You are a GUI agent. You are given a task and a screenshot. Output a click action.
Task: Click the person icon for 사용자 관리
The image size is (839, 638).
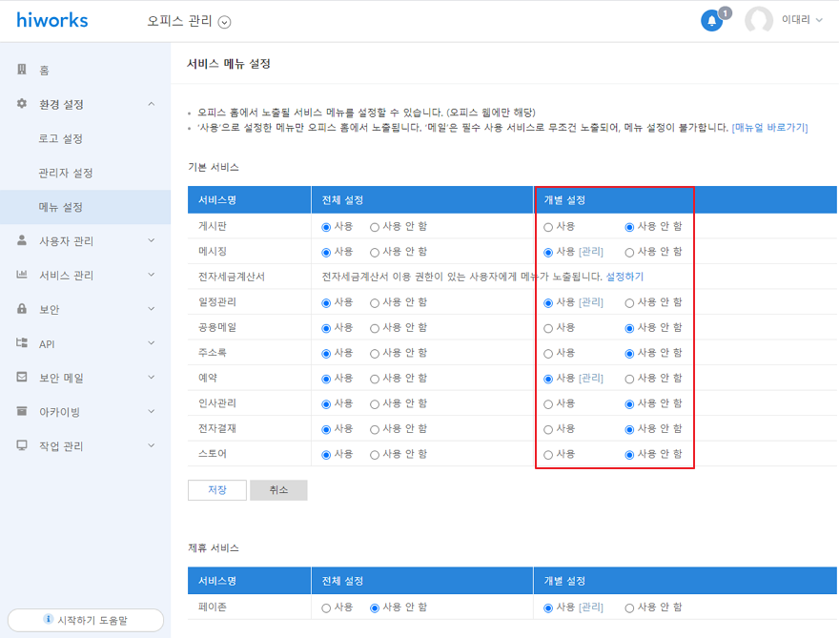pos(22,240)
